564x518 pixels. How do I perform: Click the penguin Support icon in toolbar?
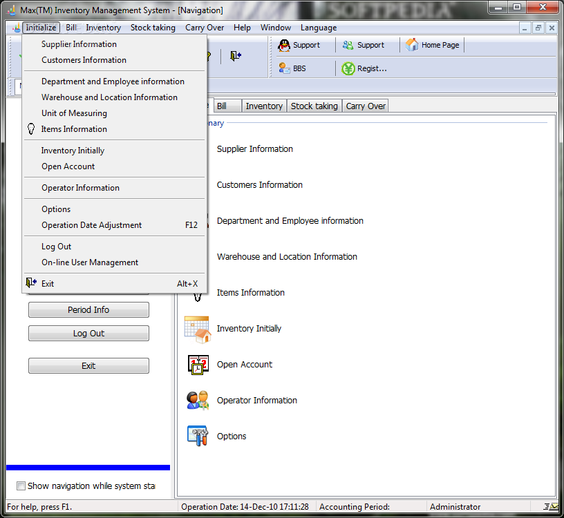pyautogui.click(x=284, y=46)
